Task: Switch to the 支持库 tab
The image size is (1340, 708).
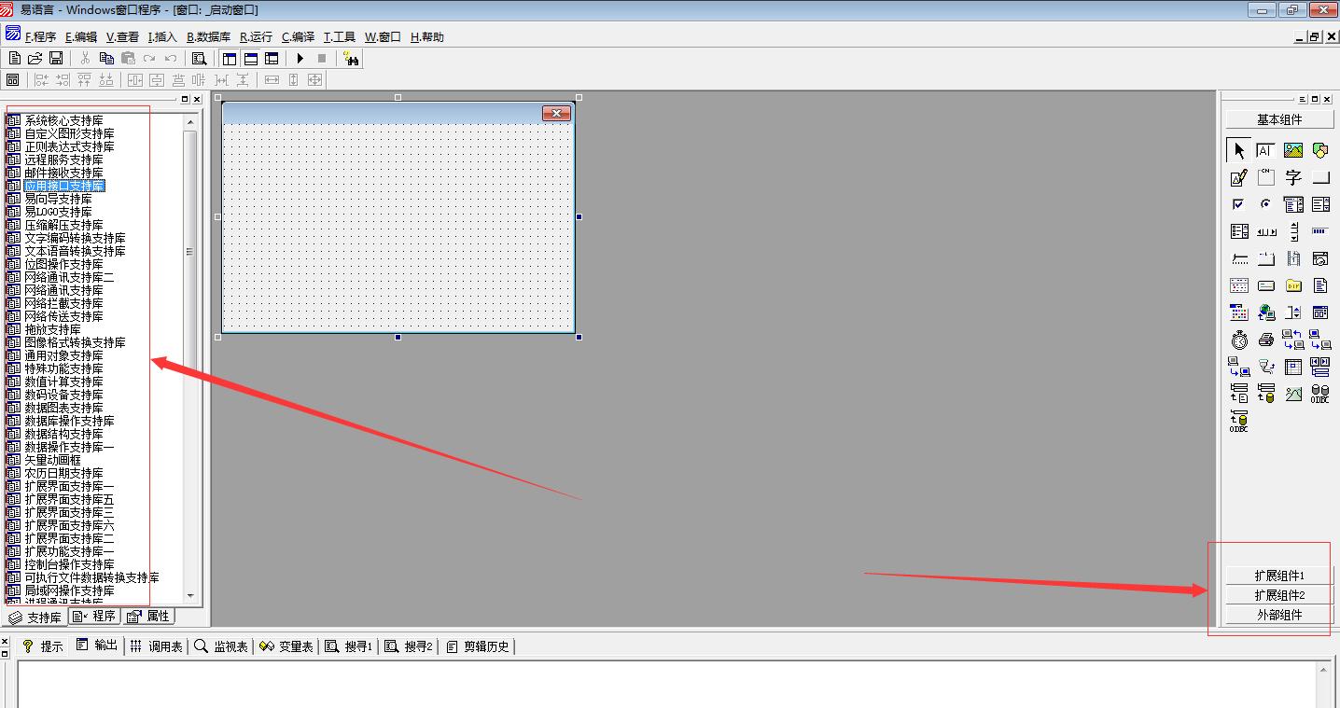Action: click(x=35, y=618)
